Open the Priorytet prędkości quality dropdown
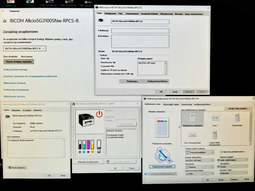 click(200, 152)
